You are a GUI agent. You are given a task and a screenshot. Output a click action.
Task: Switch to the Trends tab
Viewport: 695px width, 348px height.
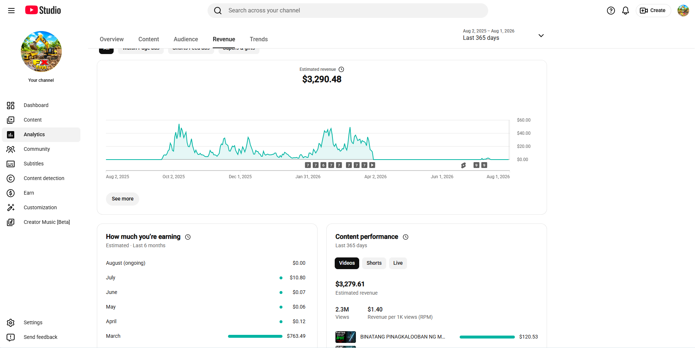coord(259,39)
